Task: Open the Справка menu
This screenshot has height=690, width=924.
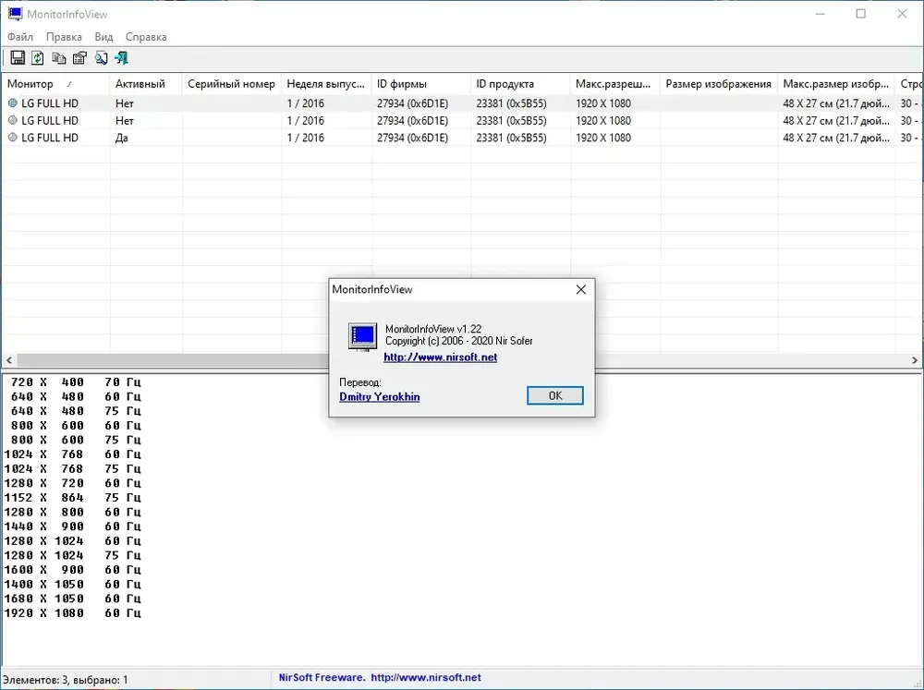Action: coord(146,37)
